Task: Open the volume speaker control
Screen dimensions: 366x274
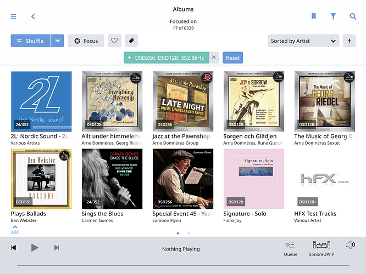Action: tap(350, 244)
